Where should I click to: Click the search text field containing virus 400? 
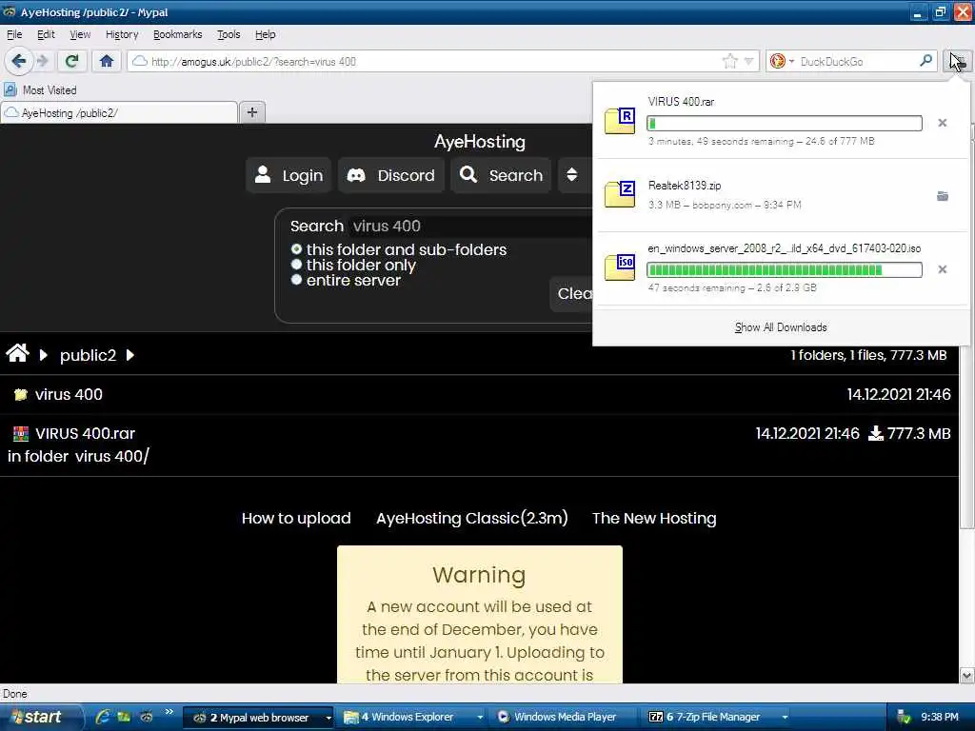[x=469, y=226]
